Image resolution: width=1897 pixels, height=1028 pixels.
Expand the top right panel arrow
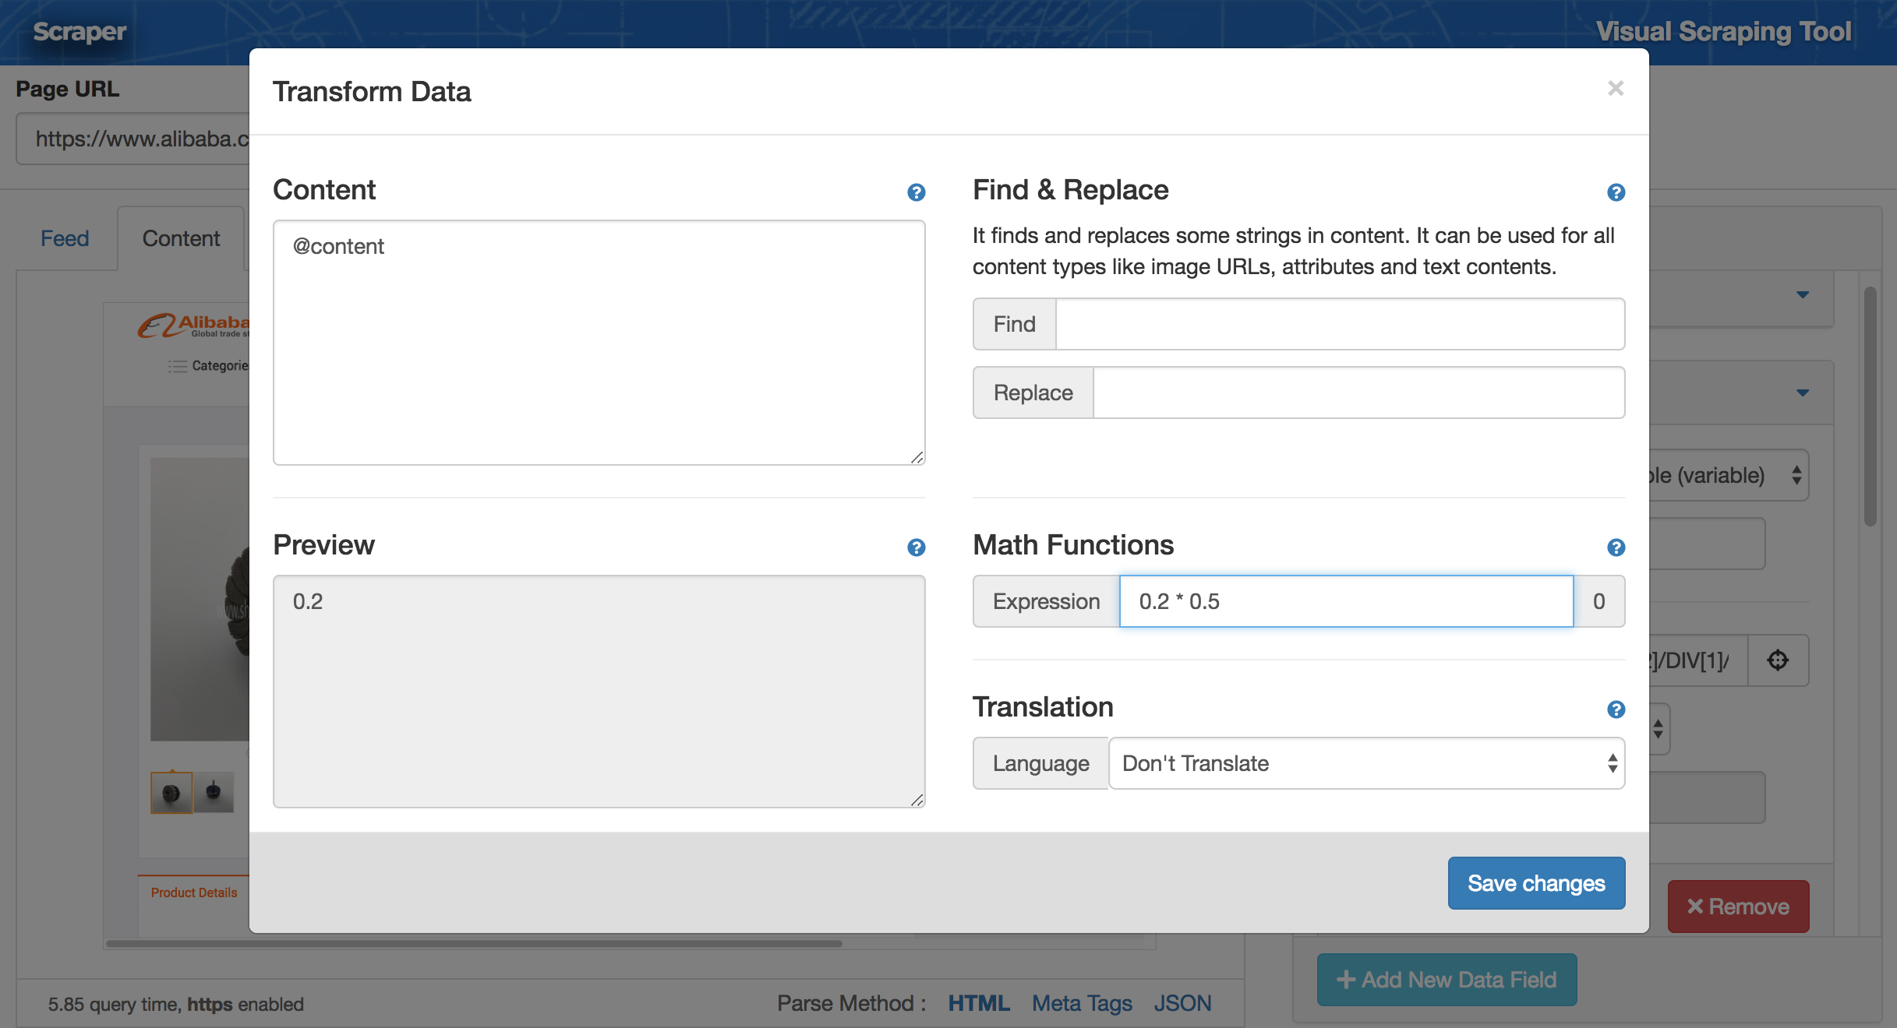(x=1802, y=295)
